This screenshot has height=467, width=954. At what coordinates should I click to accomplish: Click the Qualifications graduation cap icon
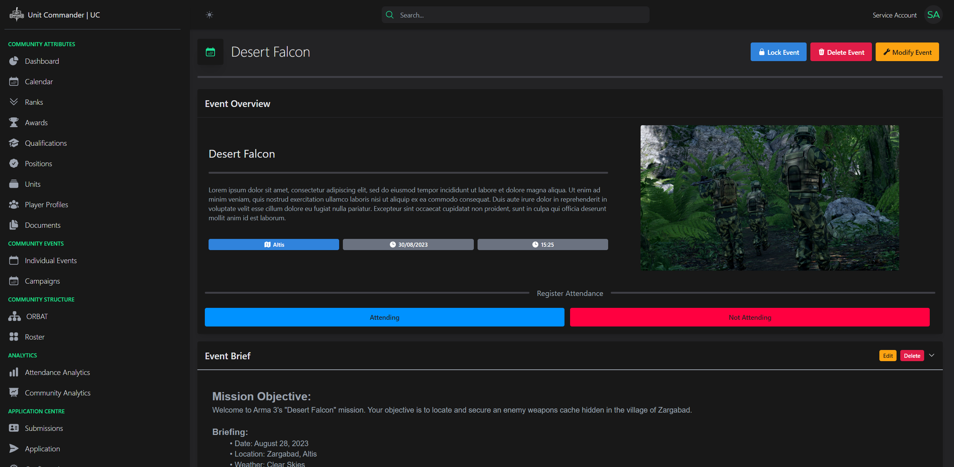click(14, 143)
